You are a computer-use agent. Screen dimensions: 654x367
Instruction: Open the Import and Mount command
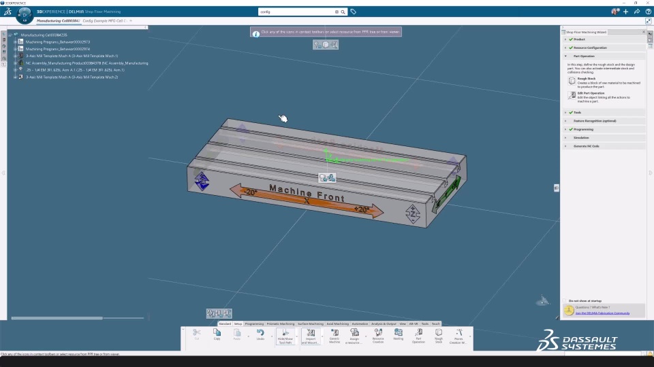(311, 336)
